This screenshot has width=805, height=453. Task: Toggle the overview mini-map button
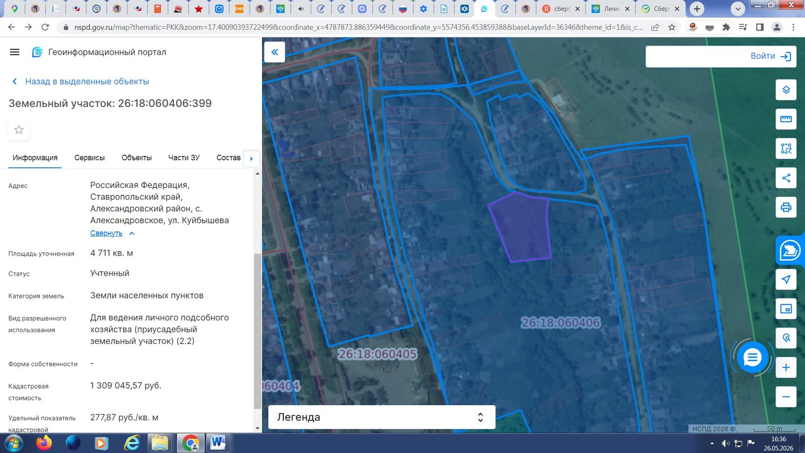786,309
